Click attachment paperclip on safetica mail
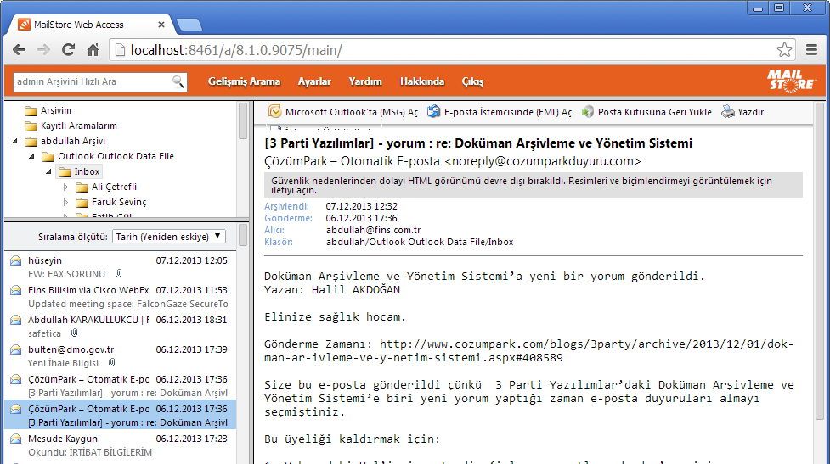830x464 pixels. [x=75, y=333]
